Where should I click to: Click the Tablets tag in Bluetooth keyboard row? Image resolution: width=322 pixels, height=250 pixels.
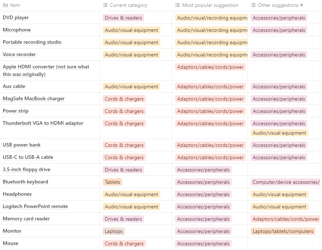pos(113,182)
